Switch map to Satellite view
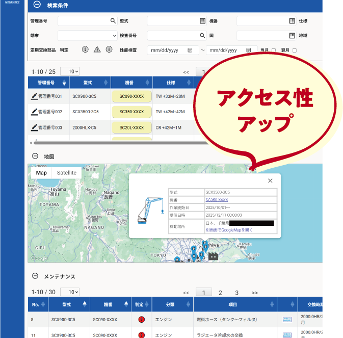Viewport: 343px width, 338px height. click(67, 173)
